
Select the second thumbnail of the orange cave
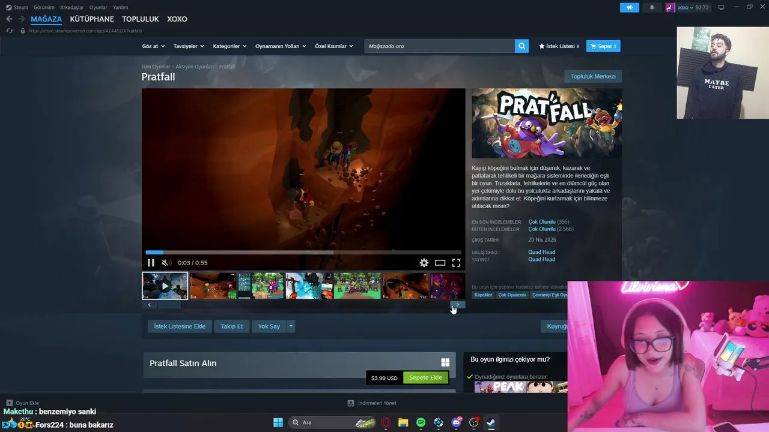(213, 286)
